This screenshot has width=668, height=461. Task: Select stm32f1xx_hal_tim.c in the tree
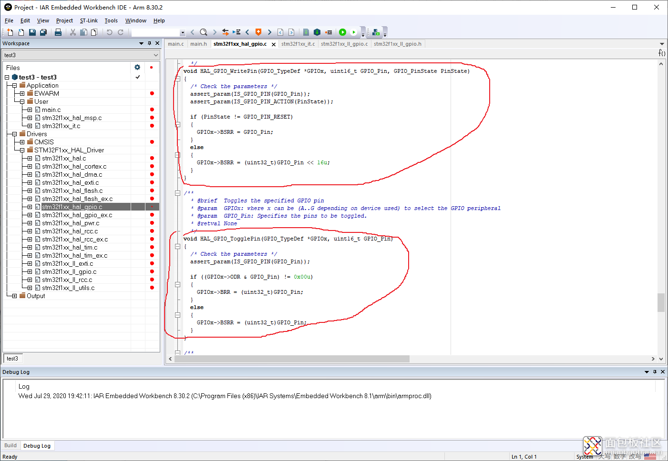70,248
